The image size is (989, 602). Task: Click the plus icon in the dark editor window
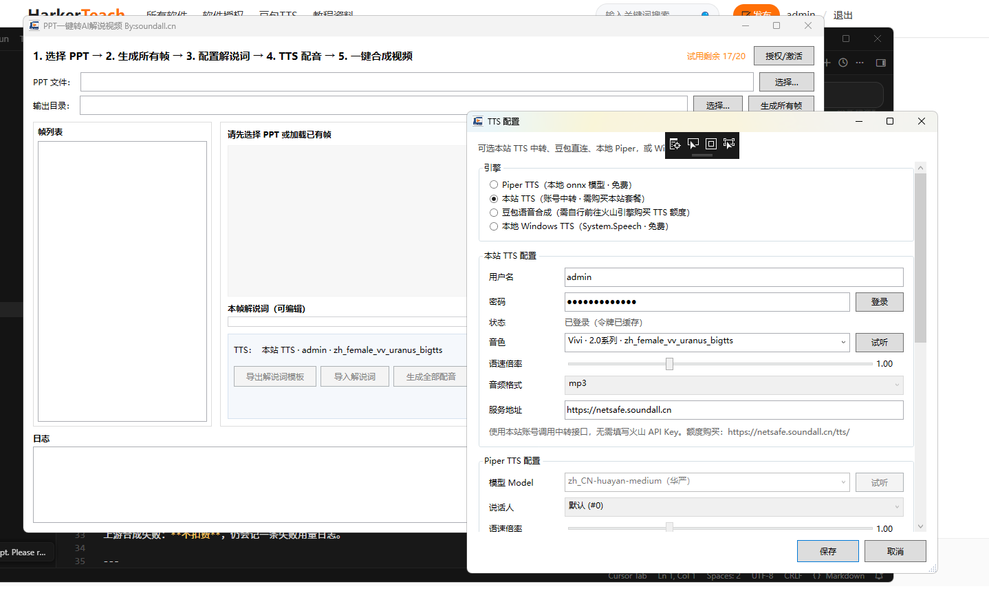click(x=827, y=63)
